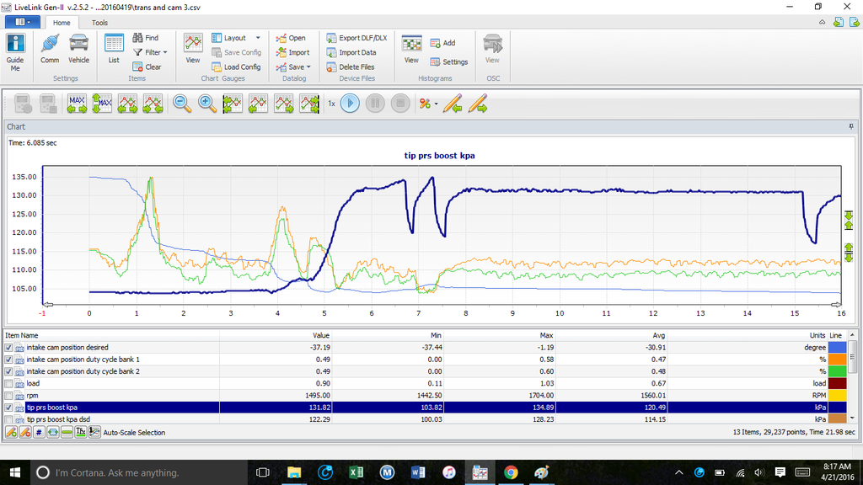Click Clear in Items group
Screen dimensions: 863x485
147,67
